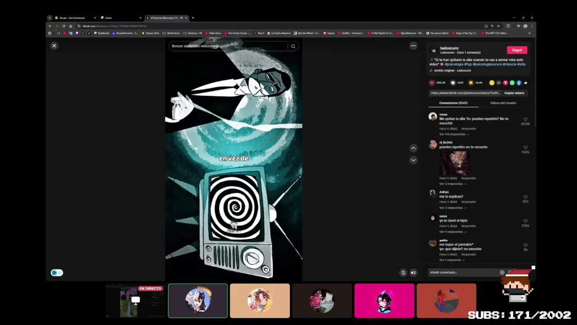The width and height of the screenshot is (577, 325).
Task: Click the clipboard icon beside the speaker
Action: pyautogui.click(x=403, y=273)
